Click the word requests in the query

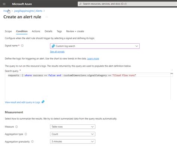(x=13, y=75)
